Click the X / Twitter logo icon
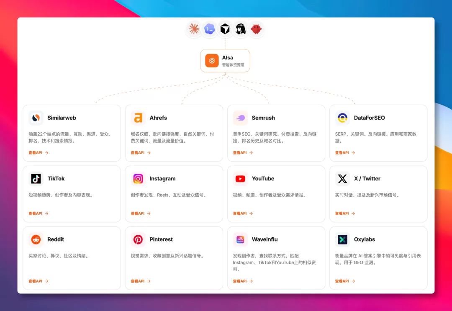 342,179
